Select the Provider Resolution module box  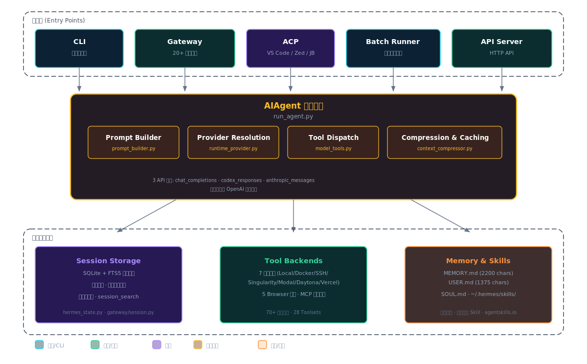(x=233, y=142)
